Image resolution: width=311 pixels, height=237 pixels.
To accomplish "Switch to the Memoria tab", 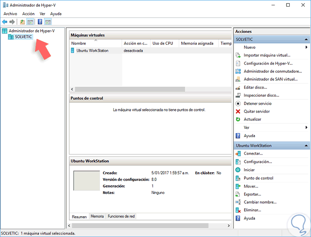I will click(x=97, y=216).
